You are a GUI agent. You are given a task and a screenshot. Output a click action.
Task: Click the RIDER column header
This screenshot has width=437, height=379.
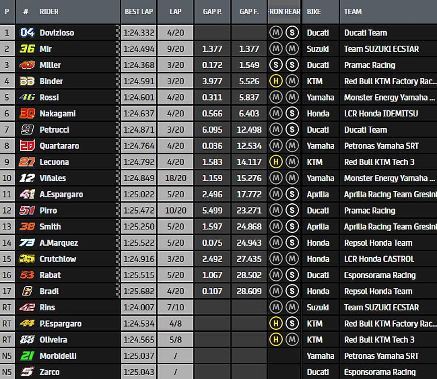coord(49,11)
